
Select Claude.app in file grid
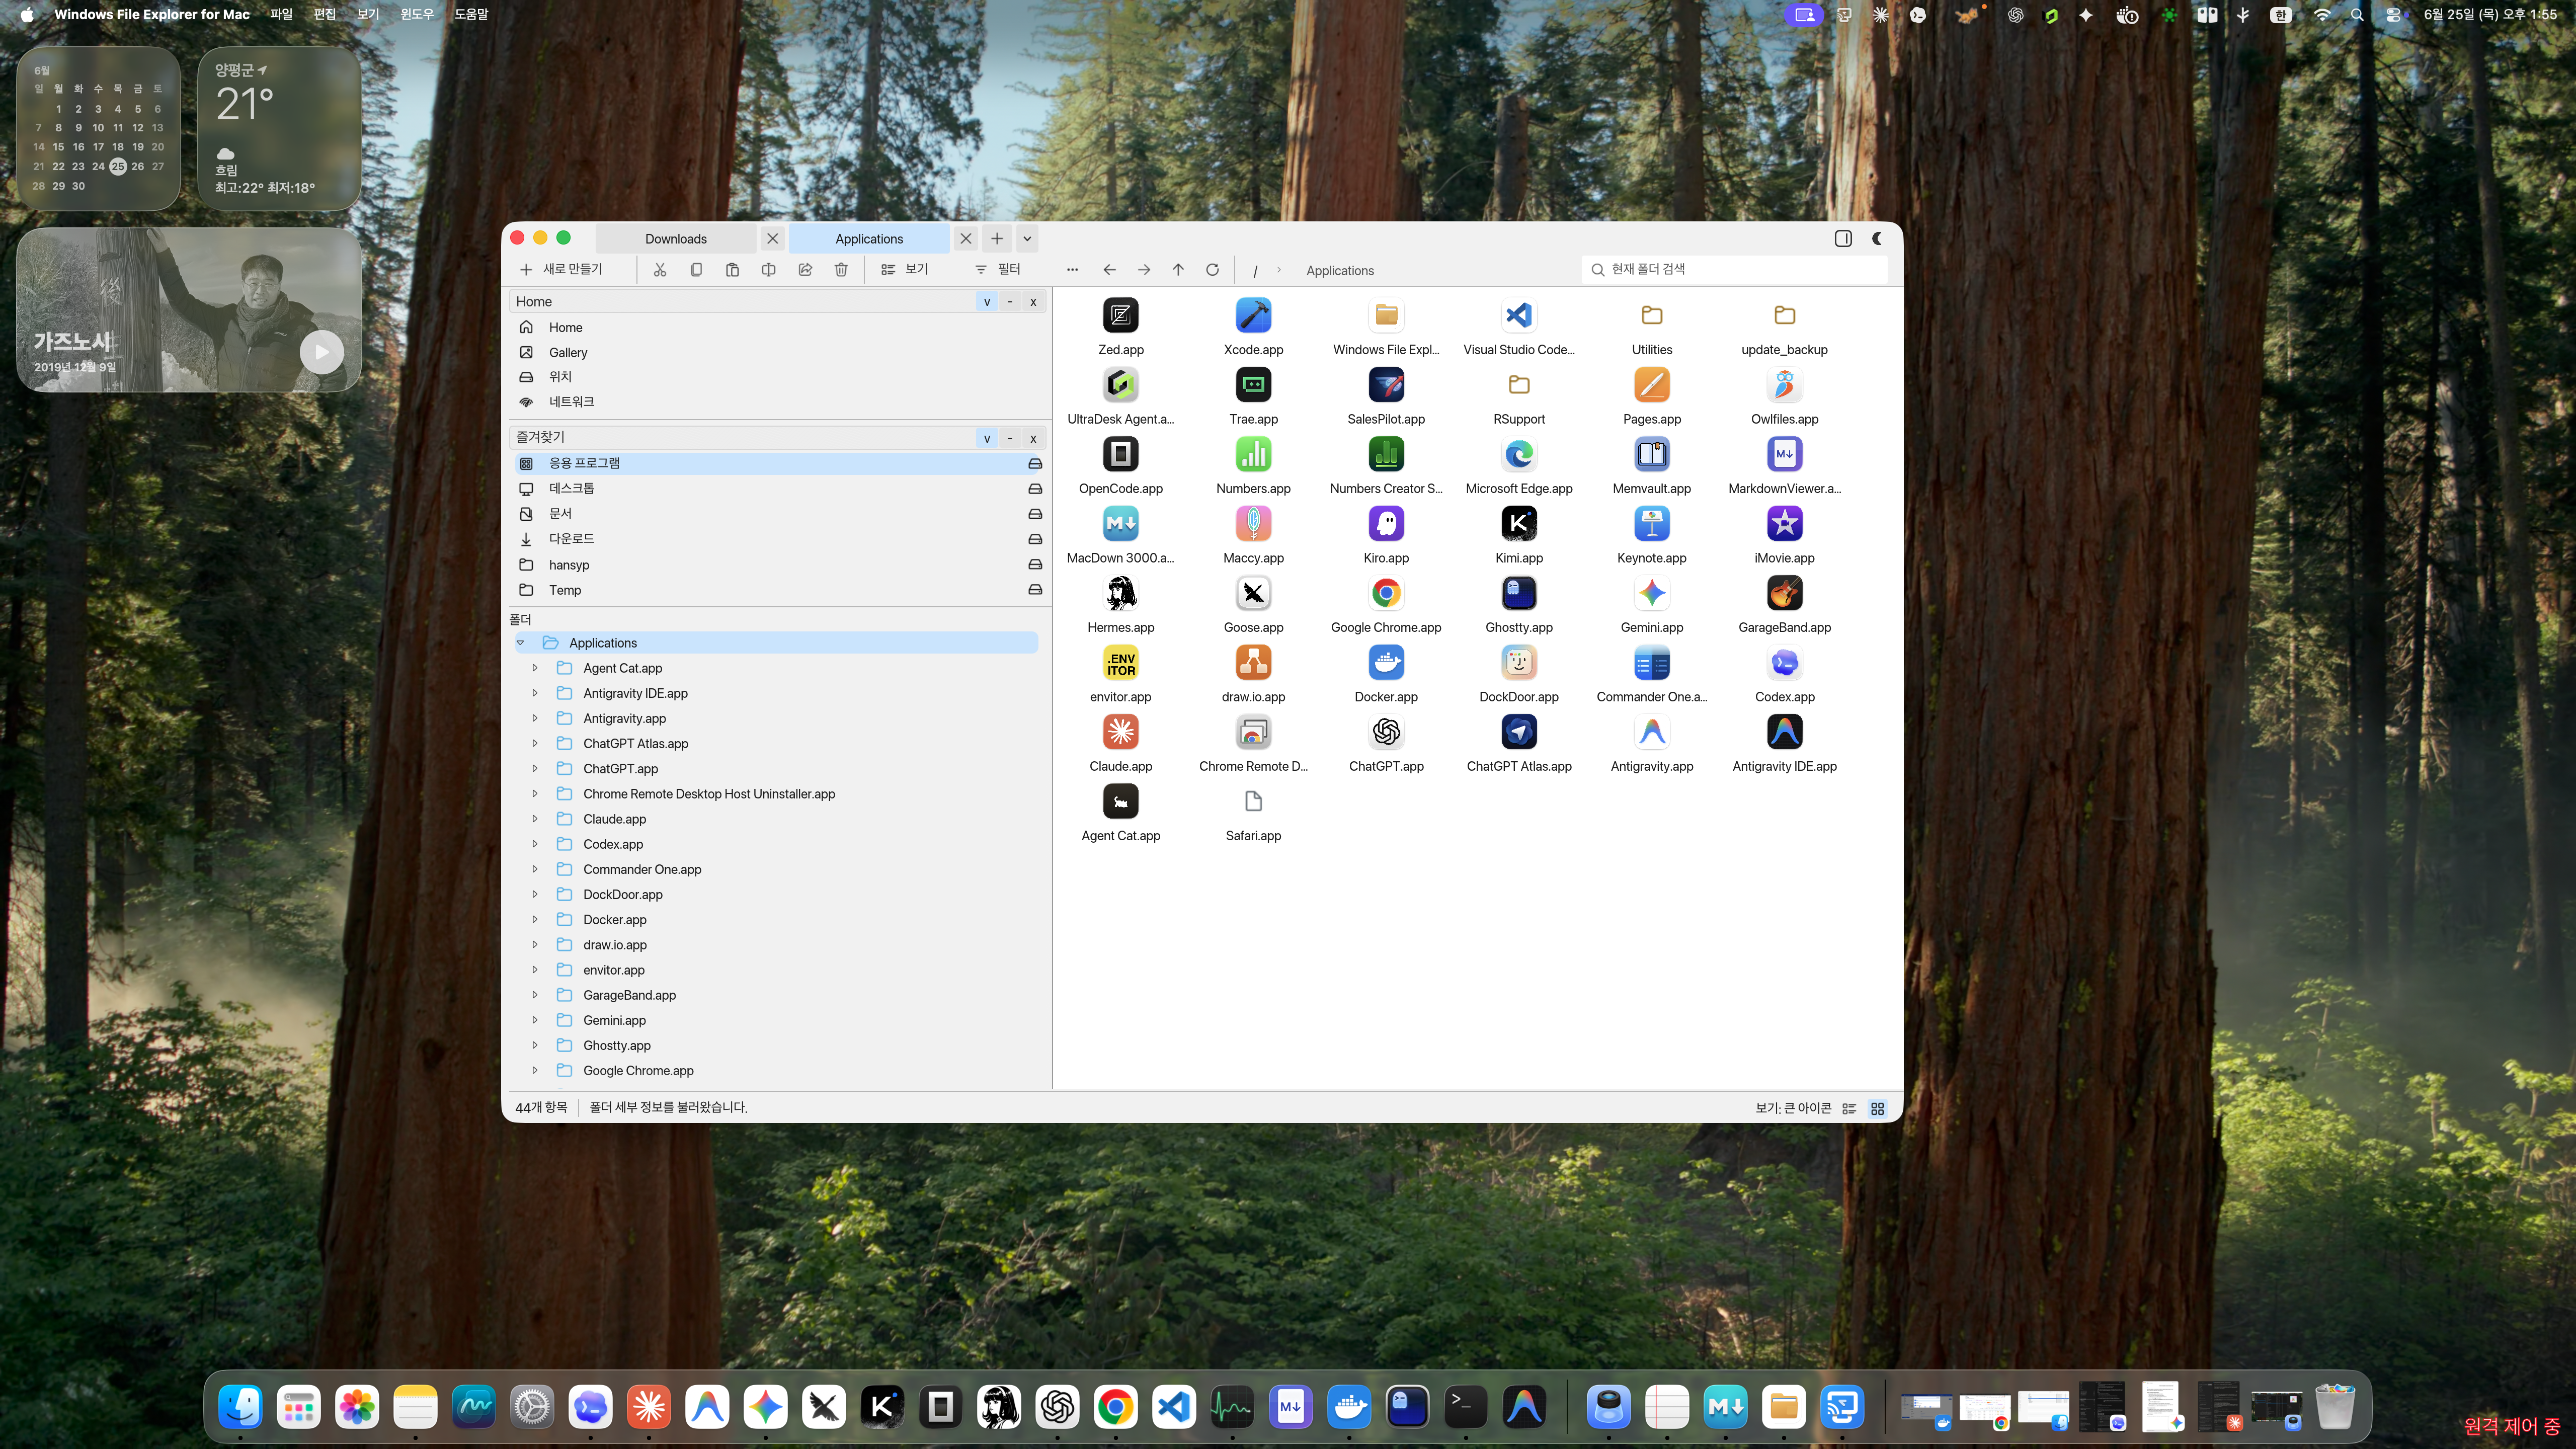coord(1120,732)
